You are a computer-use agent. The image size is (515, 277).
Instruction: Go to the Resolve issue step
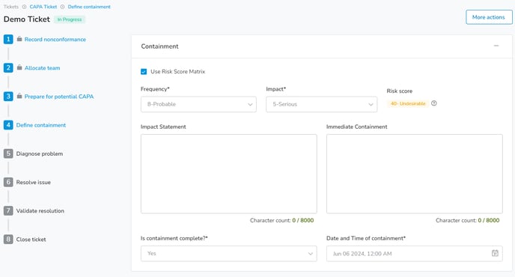pos(34,182)
